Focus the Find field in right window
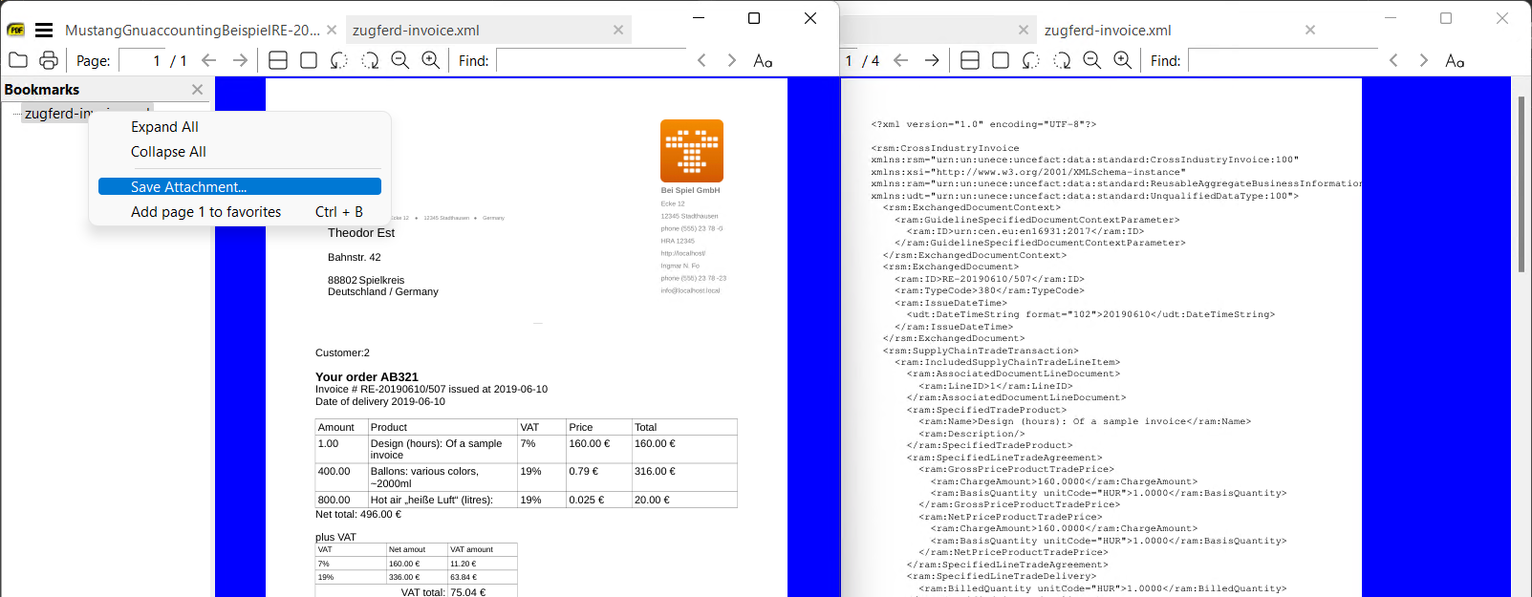Image resolution: width=1532 pixels, height=597 pixels. pyautogui.click(x=1283, y=60)
